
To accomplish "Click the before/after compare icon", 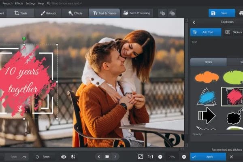I will click(73, 157).
